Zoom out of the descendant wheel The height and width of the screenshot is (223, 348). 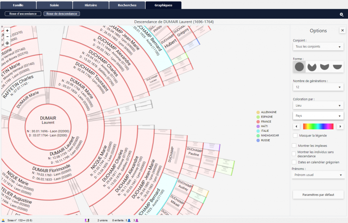tap(7, 37)
